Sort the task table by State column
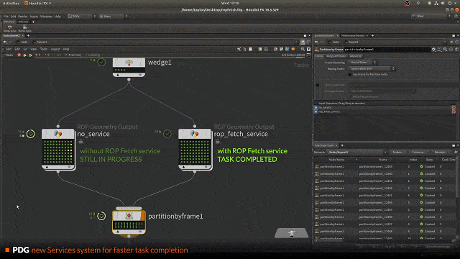 click(x=429, y=160)
